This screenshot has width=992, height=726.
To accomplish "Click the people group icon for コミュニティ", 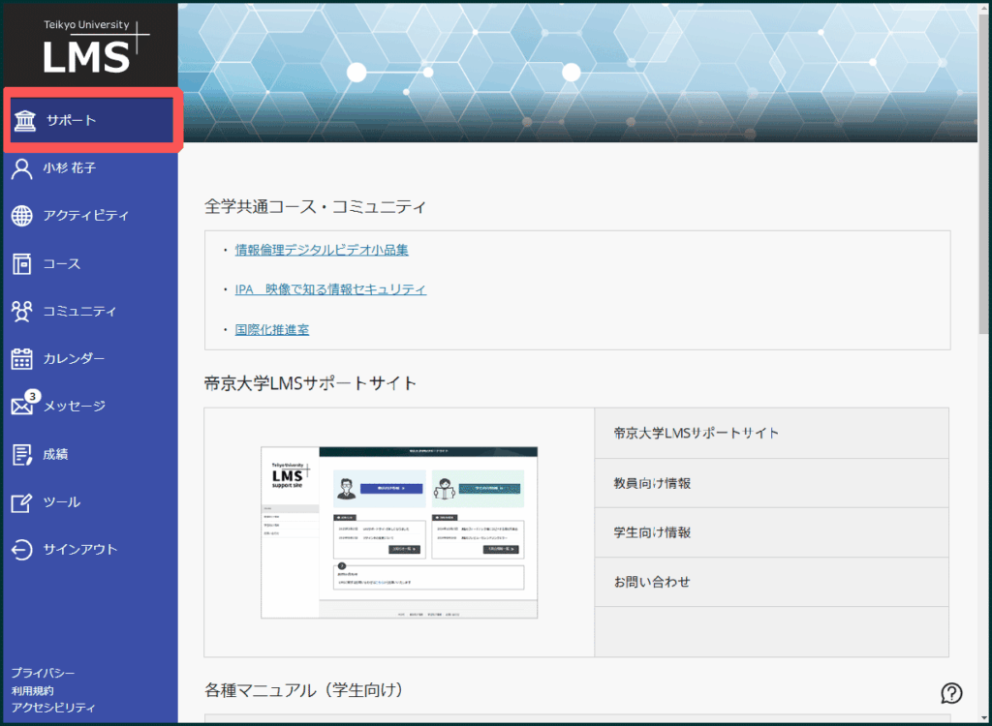I will 22,311.
